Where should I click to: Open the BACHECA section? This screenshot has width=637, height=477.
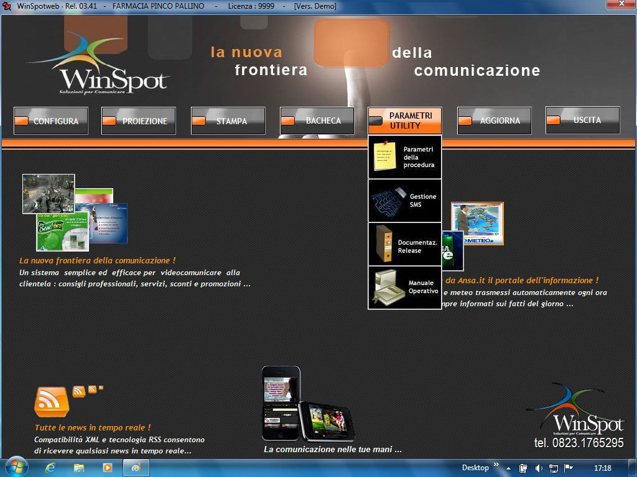(317, 120)
